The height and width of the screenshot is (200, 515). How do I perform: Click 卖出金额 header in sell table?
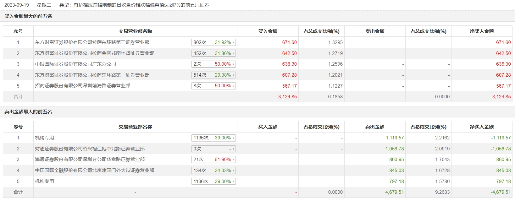tap(375, 127)
